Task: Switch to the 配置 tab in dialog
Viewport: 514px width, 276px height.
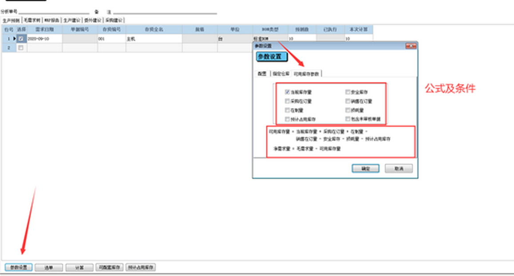Action: click(261, 74)
